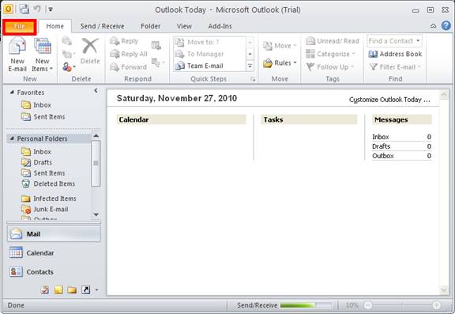Open the Follow Up flag menu
Image resolution: width=455 pixels, height=314 pixels.
pyautogui.click(x=330, y=67)
